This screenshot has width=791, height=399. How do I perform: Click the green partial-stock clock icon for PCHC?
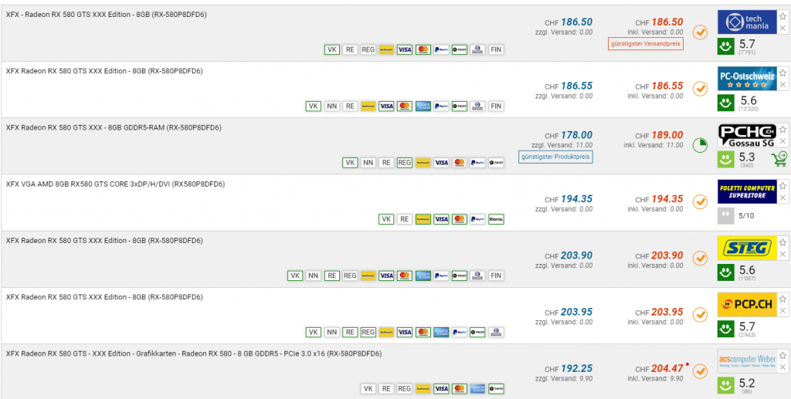(x=700, y=145)
